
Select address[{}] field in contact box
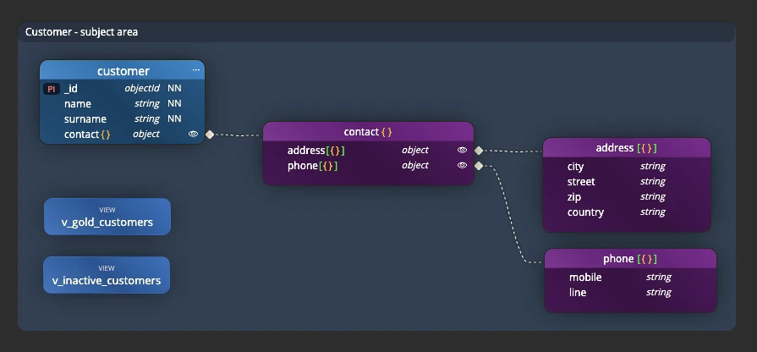pos(368,150)
